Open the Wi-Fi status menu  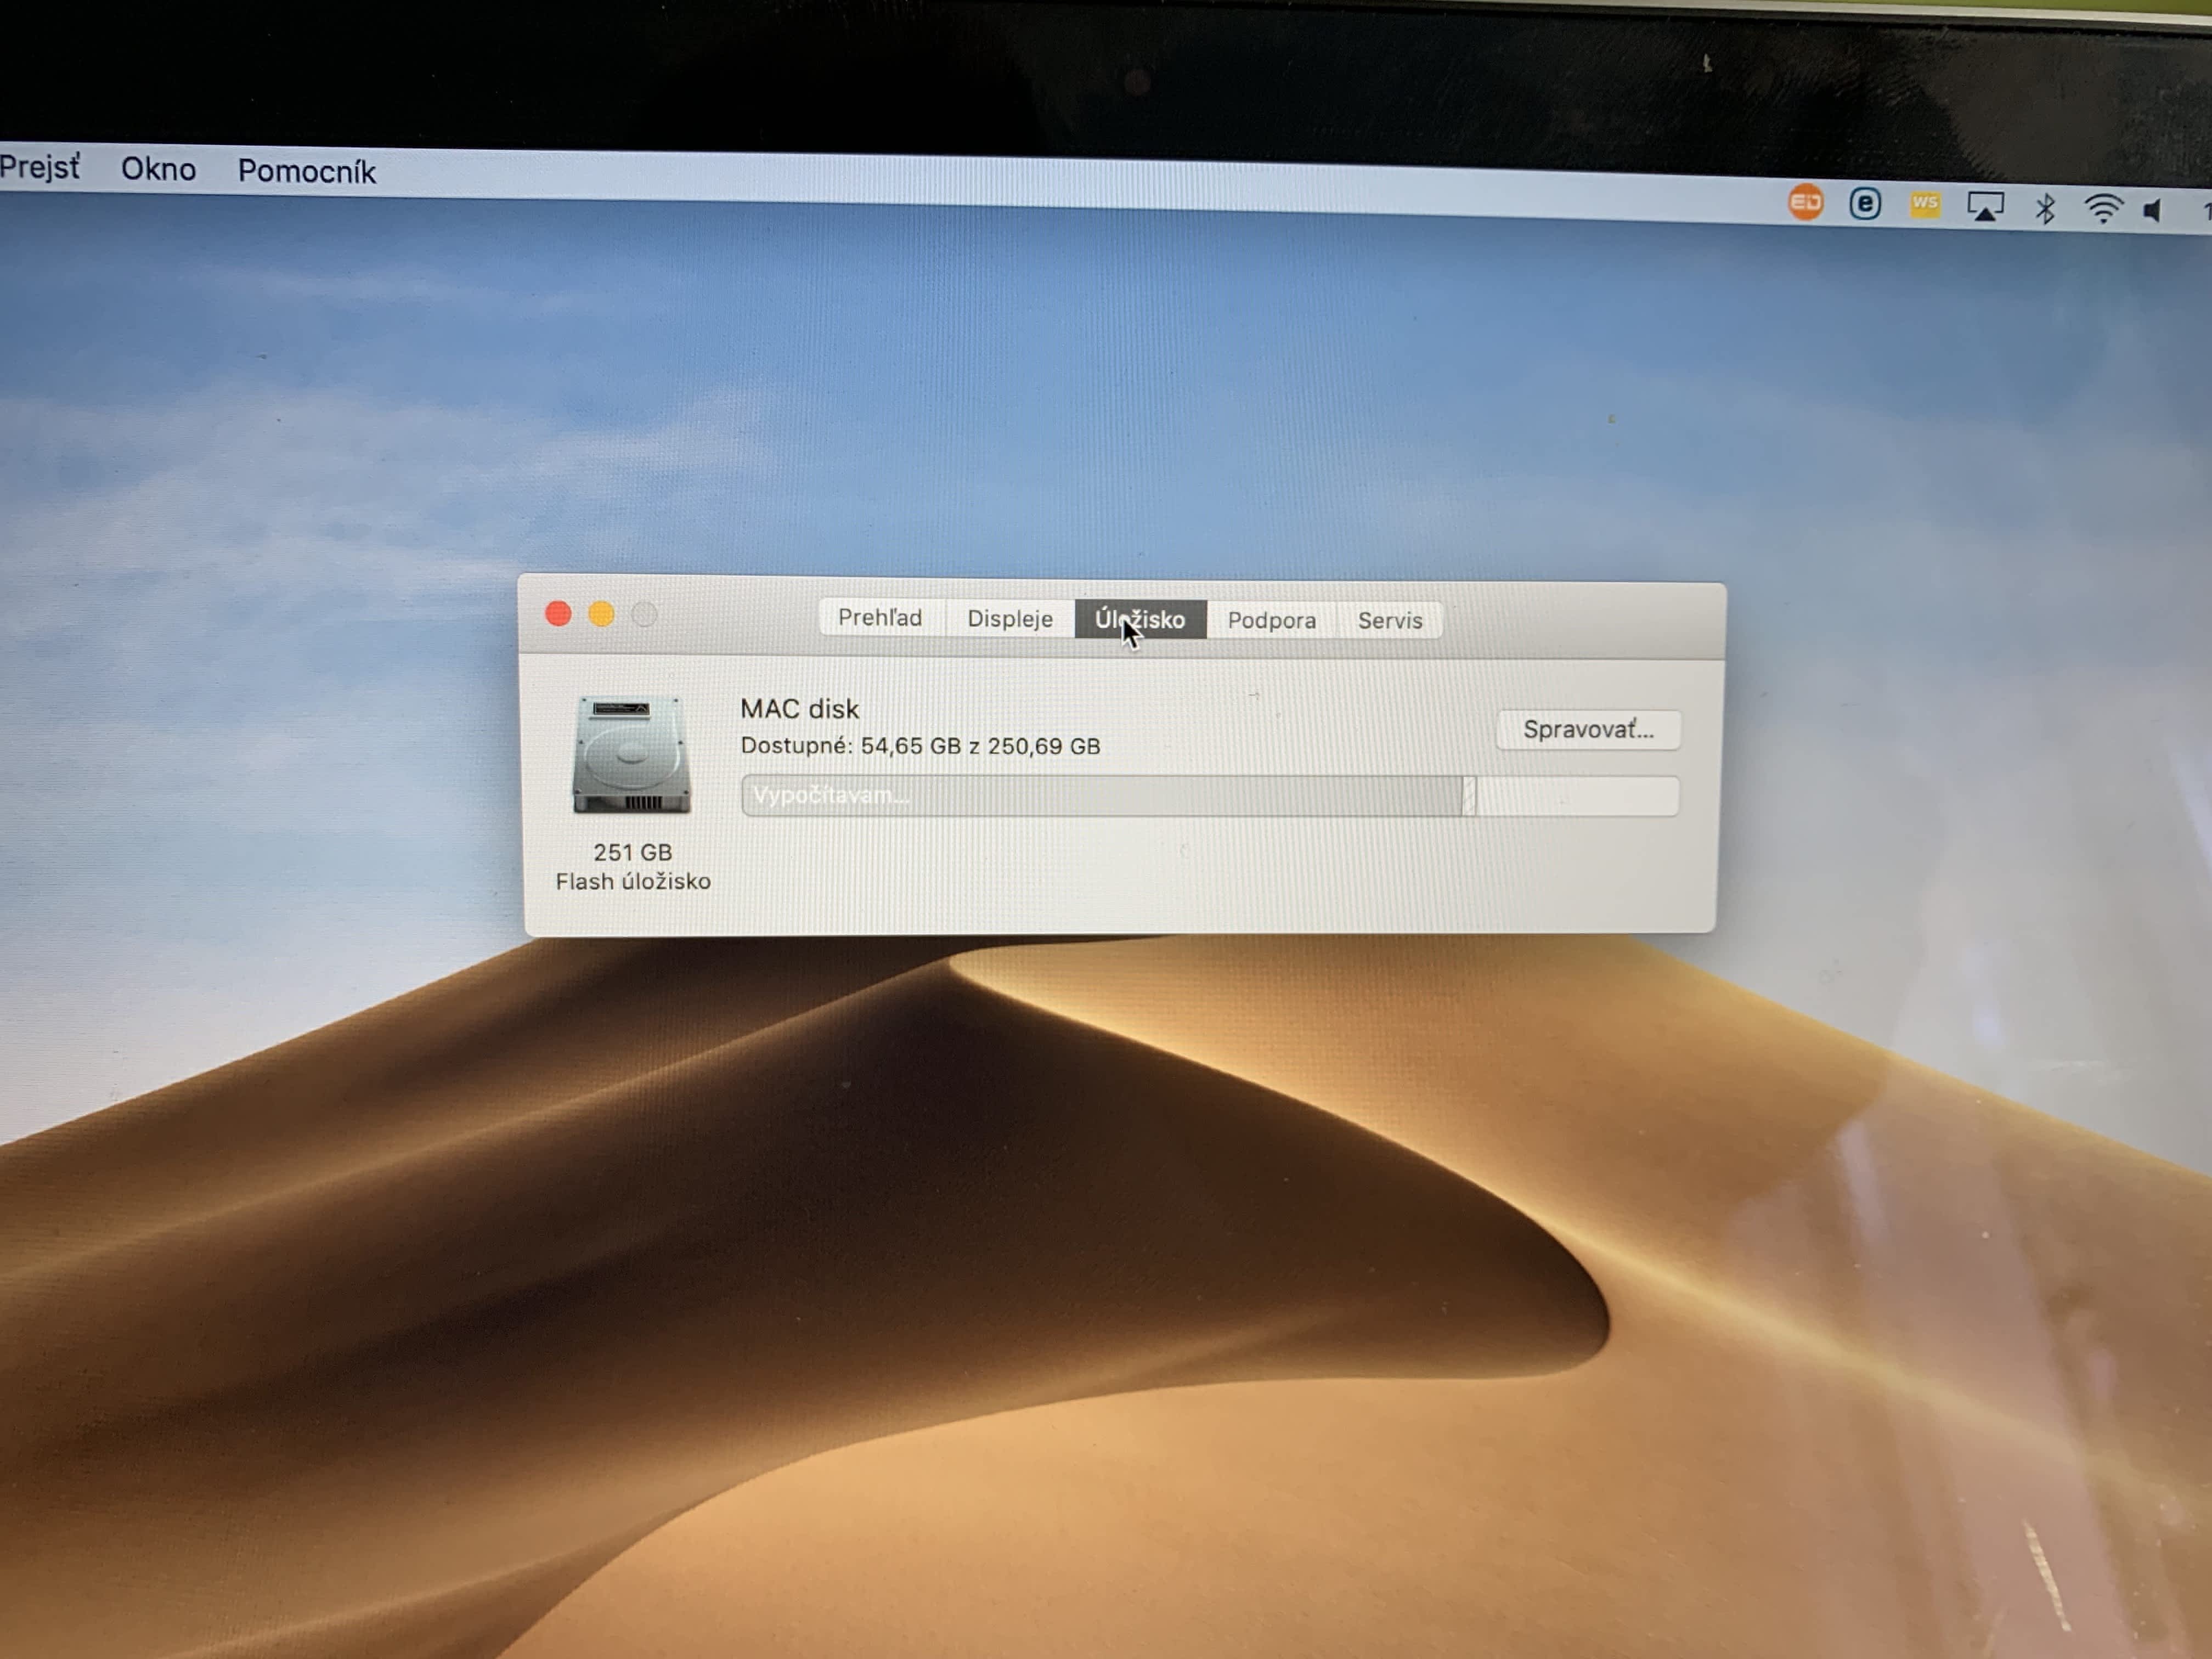tap(2103, 209)
